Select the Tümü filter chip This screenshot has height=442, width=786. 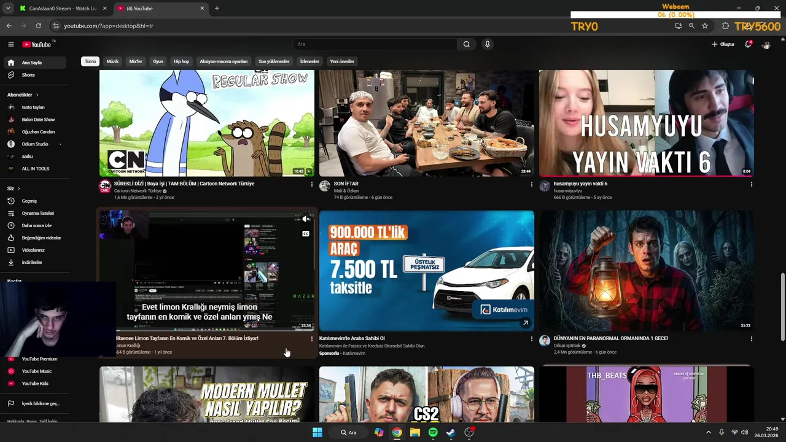tap(90, 61)
